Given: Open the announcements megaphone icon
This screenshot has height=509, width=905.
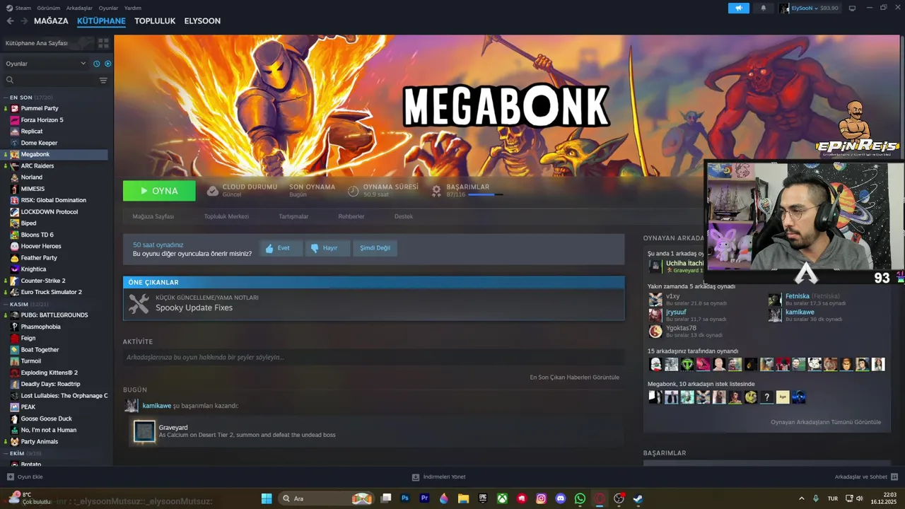Looking at the screenshot, I should pyautogui.click(x=738, y=8).
